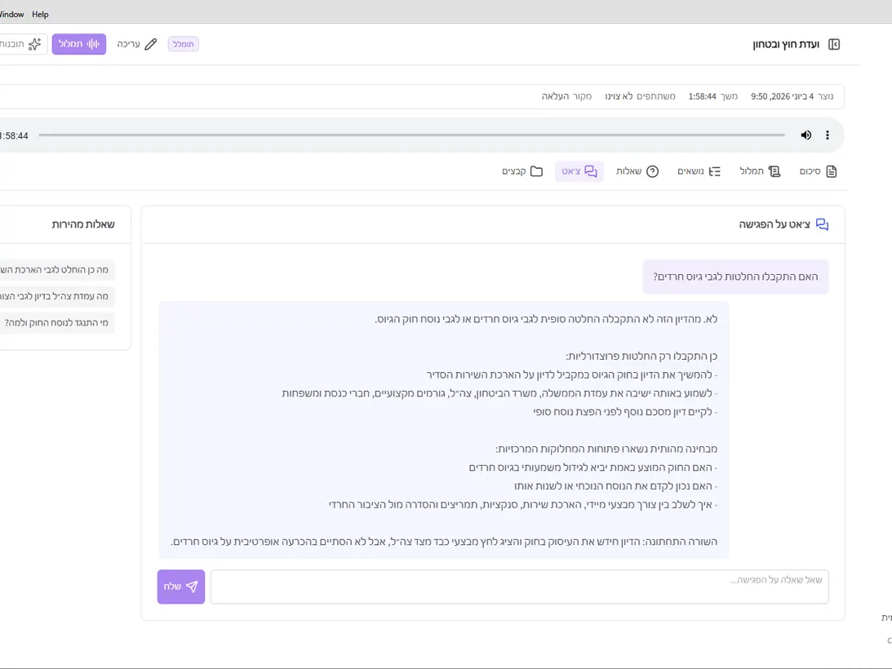Viewport: 892px width, 669px height.
Task: Collapse sidebar icon beside ועדת חוץ ובטחון title
Action: 834,44
